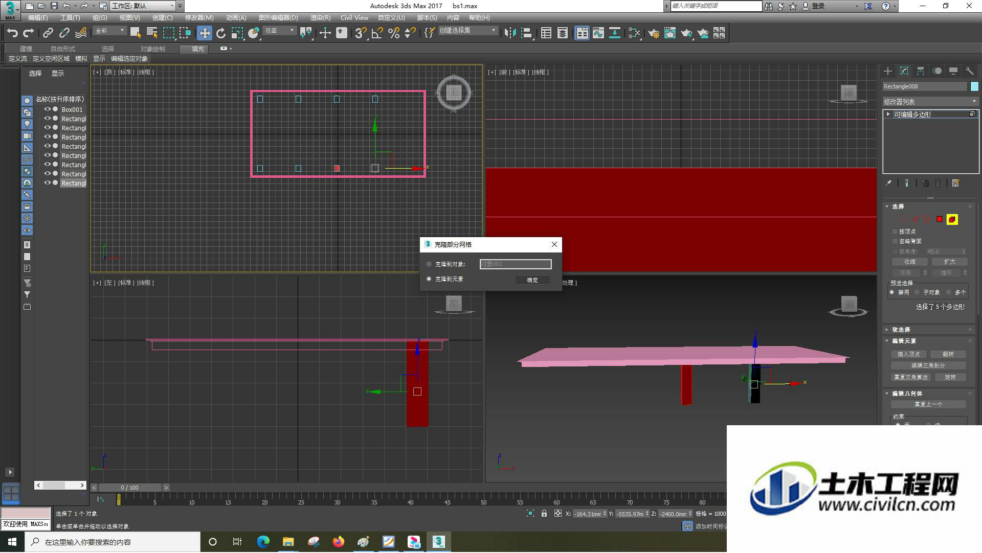
Task: Click the Select and Link icon
Action: [x=48, y=33]
